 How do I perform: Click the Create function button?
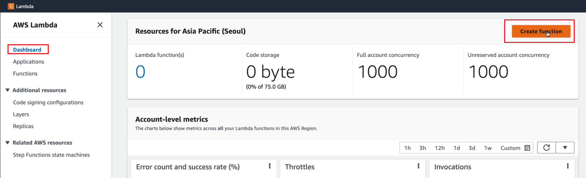coord(541,31)
